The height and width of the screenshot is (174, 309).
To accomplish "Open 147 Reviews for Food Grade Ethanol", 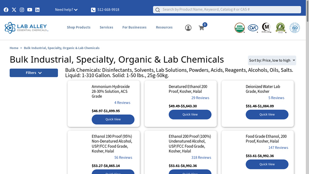I will 278,148.
